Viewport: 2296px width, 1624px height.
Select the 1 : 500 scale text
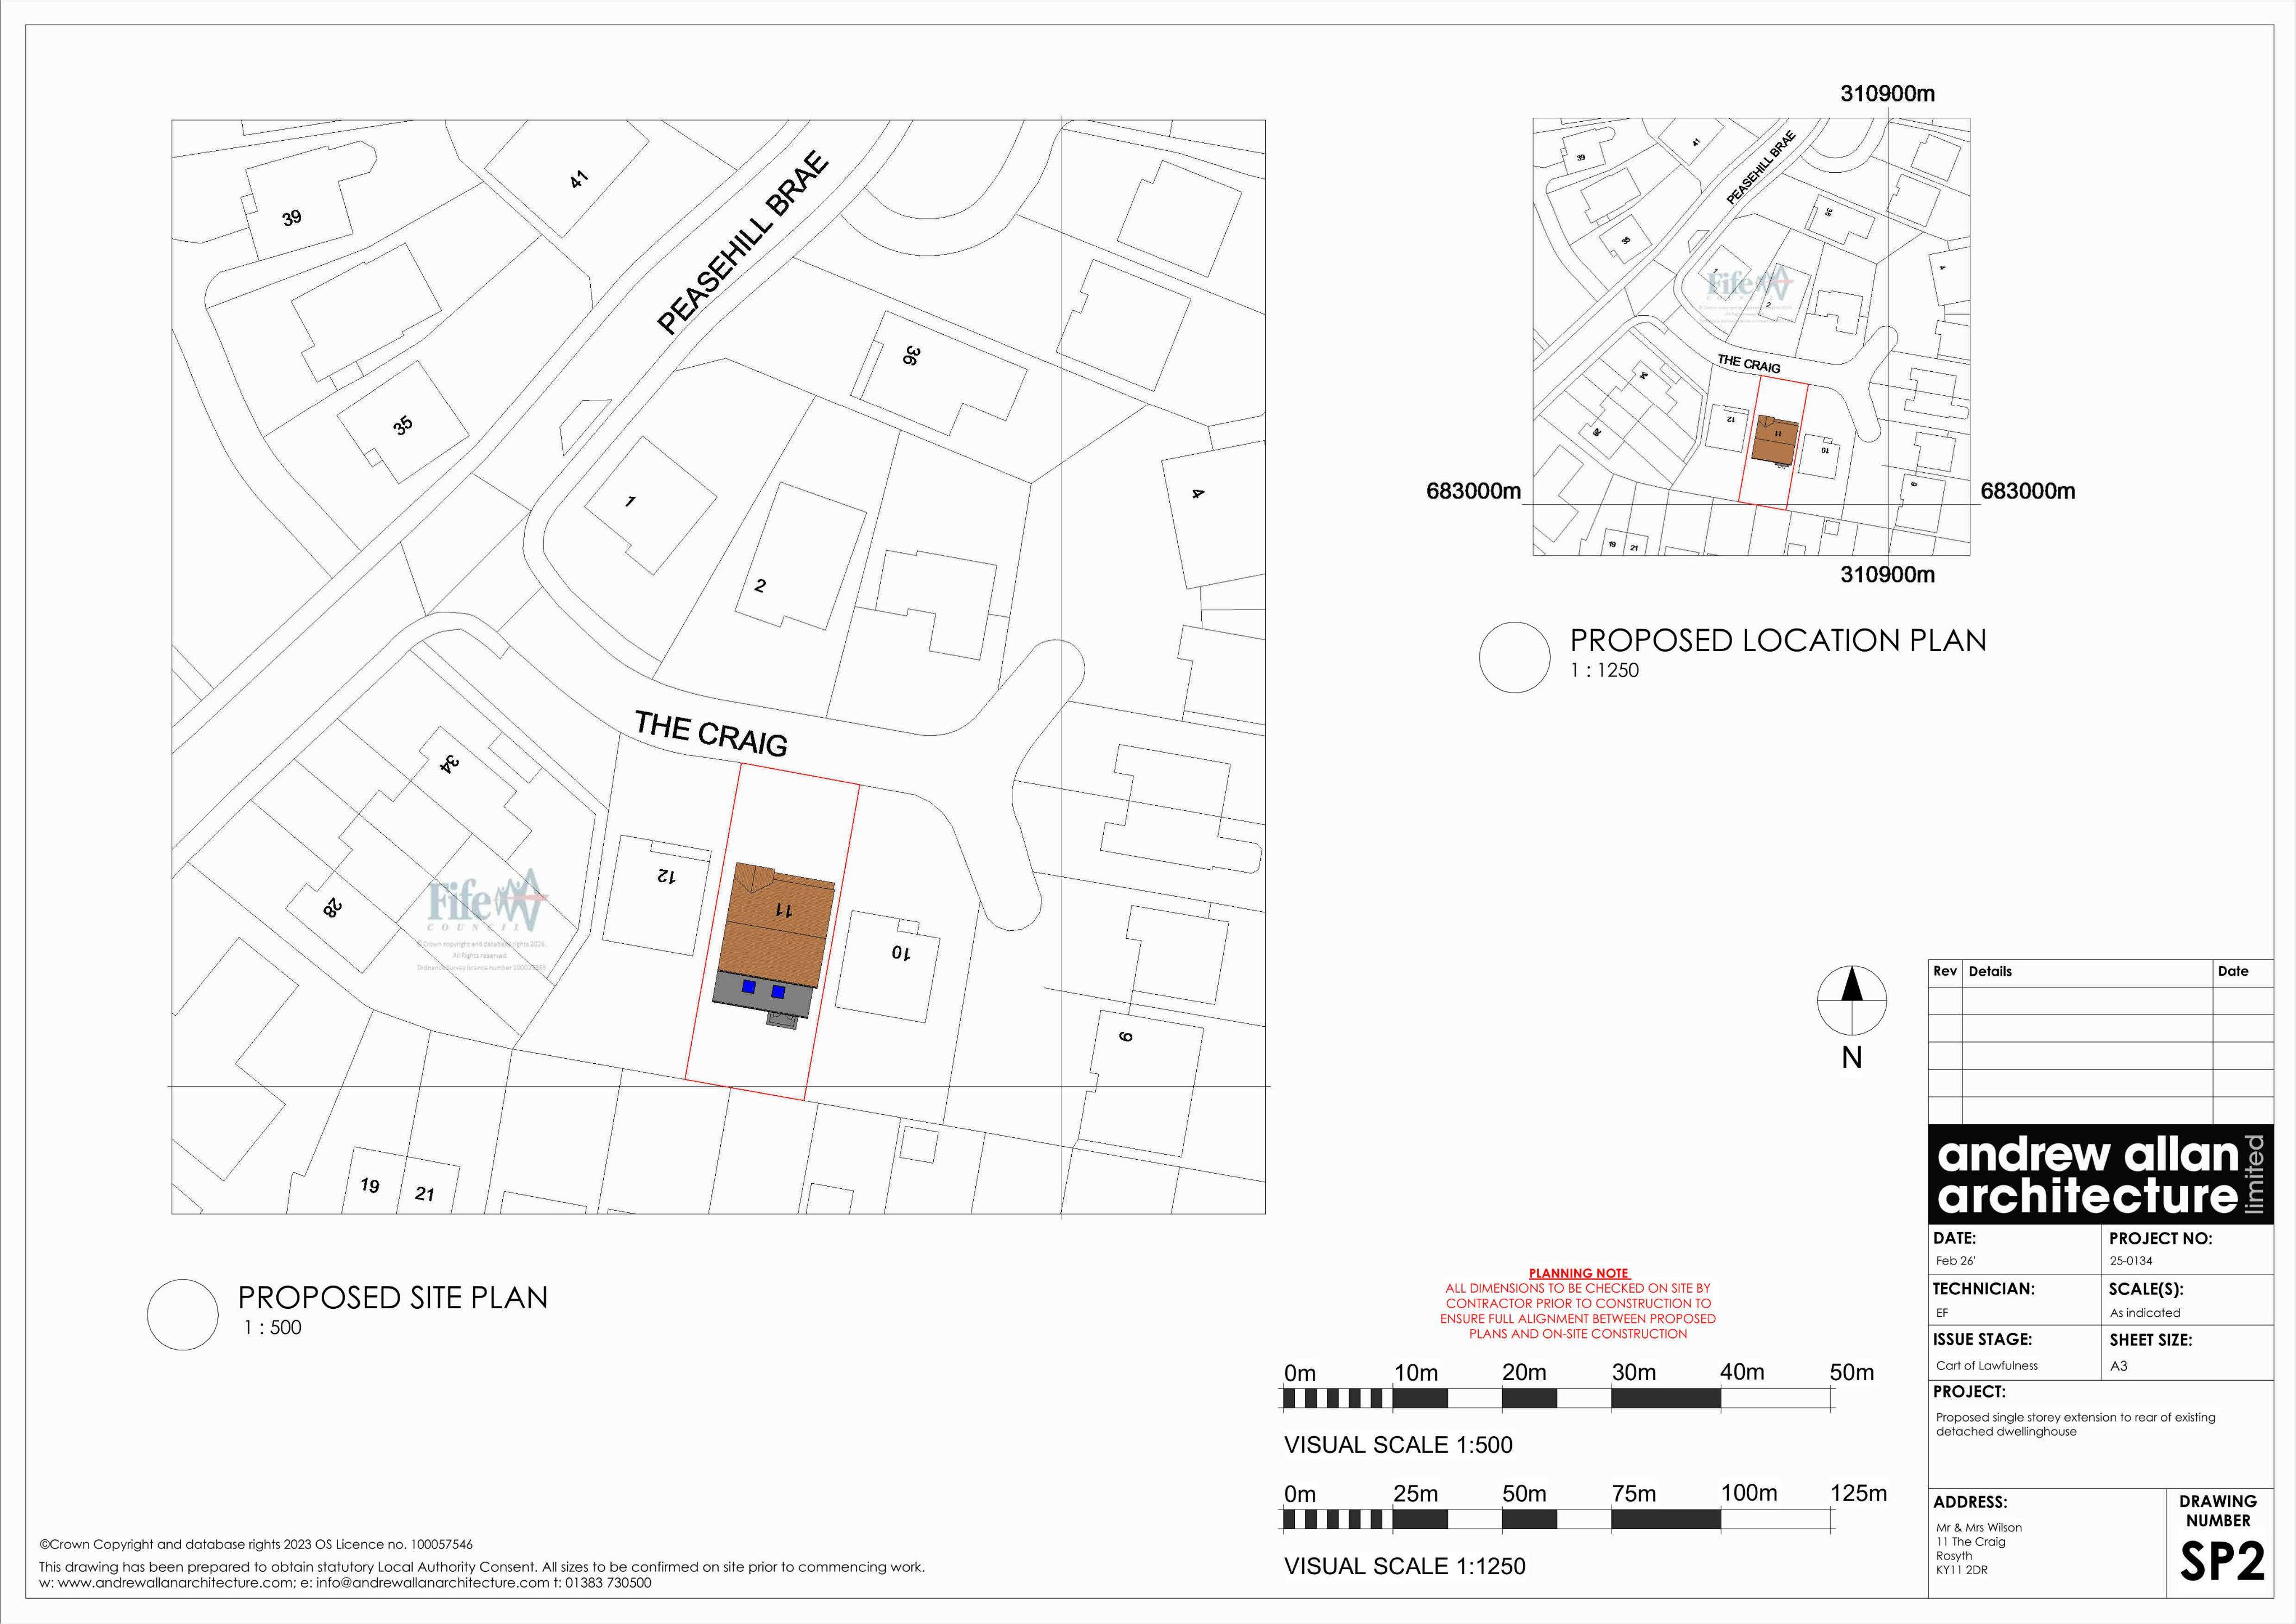(x=272, y=1328)
